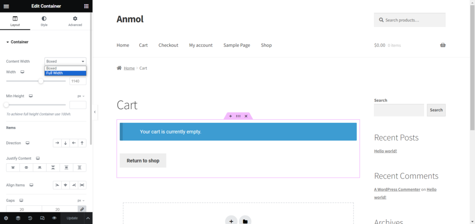
Task: Focus the first Gaps field showing 20
Action: point(24,209)
